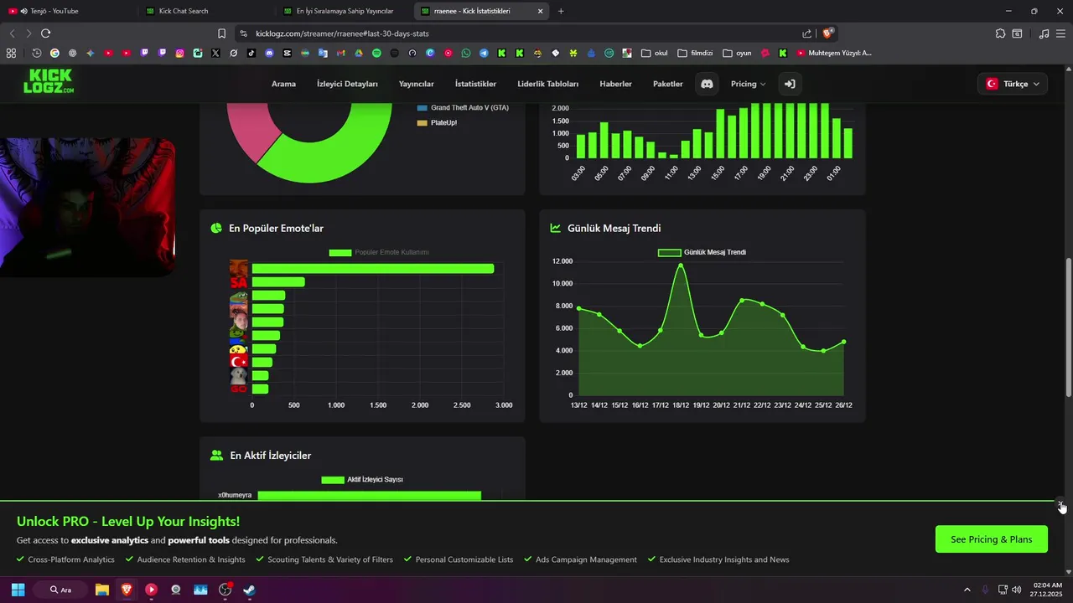This screenshot has width=1073, height=603.
Task: Click the login arrow icon button
Action: coord(790,84)
